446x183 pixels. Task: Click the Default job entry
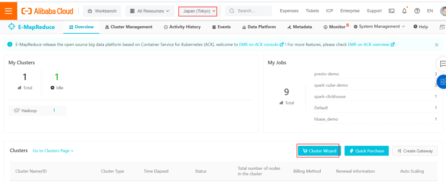[x=321, y=108]
